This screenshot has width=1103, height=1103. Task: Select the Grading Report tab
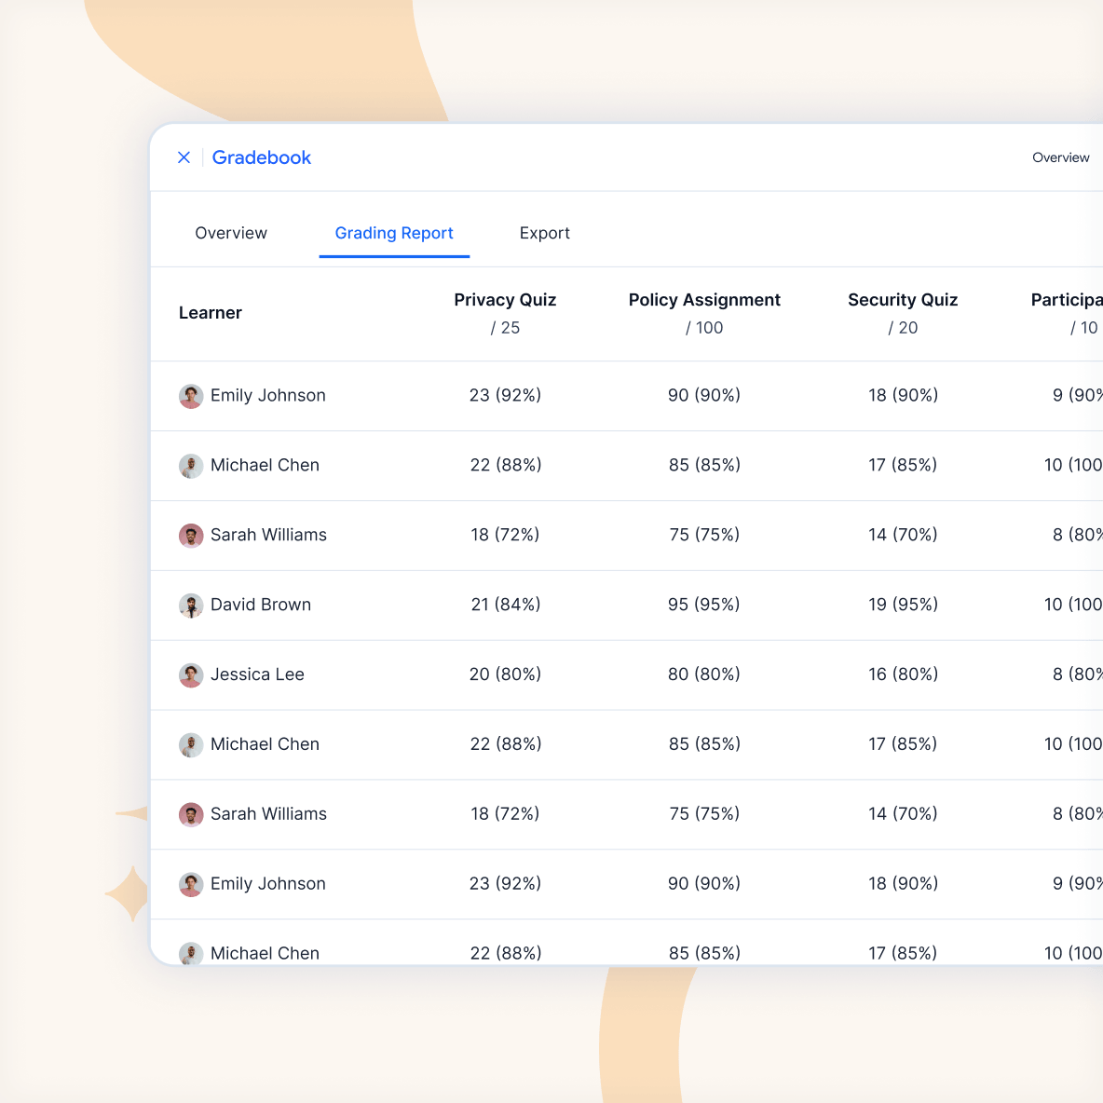pyautogui.click(x=394, y=233)
